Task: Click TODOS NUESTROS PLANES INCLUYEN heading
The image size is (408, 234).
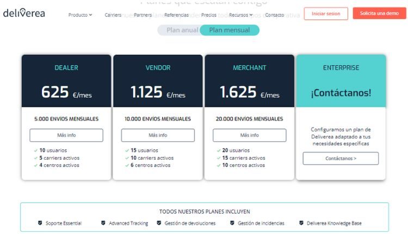Action: (205, 212)
